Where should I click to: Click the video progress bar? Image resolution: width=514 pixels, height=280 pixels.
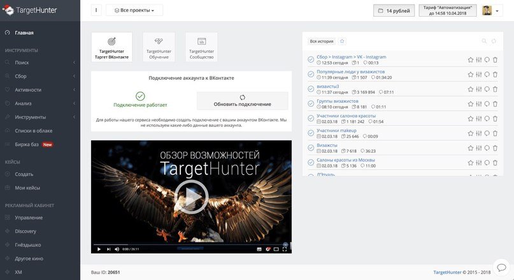pos(191,244)
